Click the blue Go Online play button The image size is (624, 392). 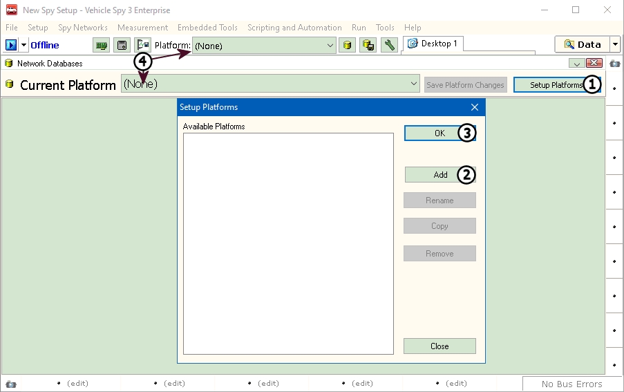click(x=11, y=45)
